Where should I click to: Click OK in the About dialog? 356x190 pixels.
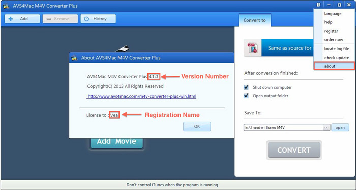197,127
